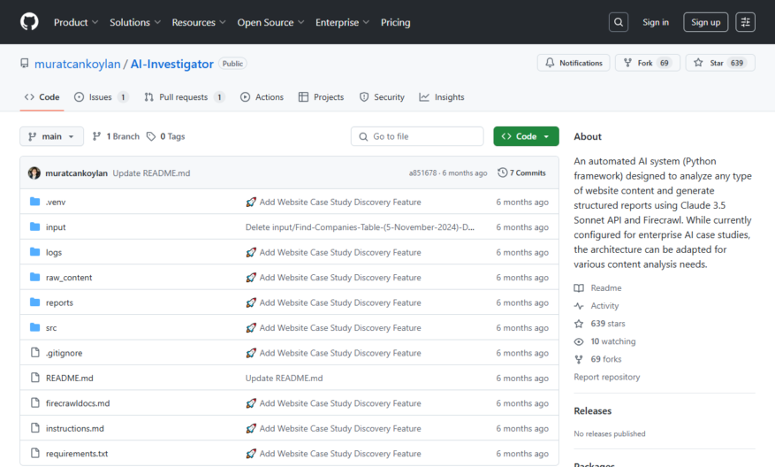Image resolution: width=775 pixels, height=467 pixels.
Task: Click the muratcankoylan avatar in the commit row
Action: tap(34, 172)
